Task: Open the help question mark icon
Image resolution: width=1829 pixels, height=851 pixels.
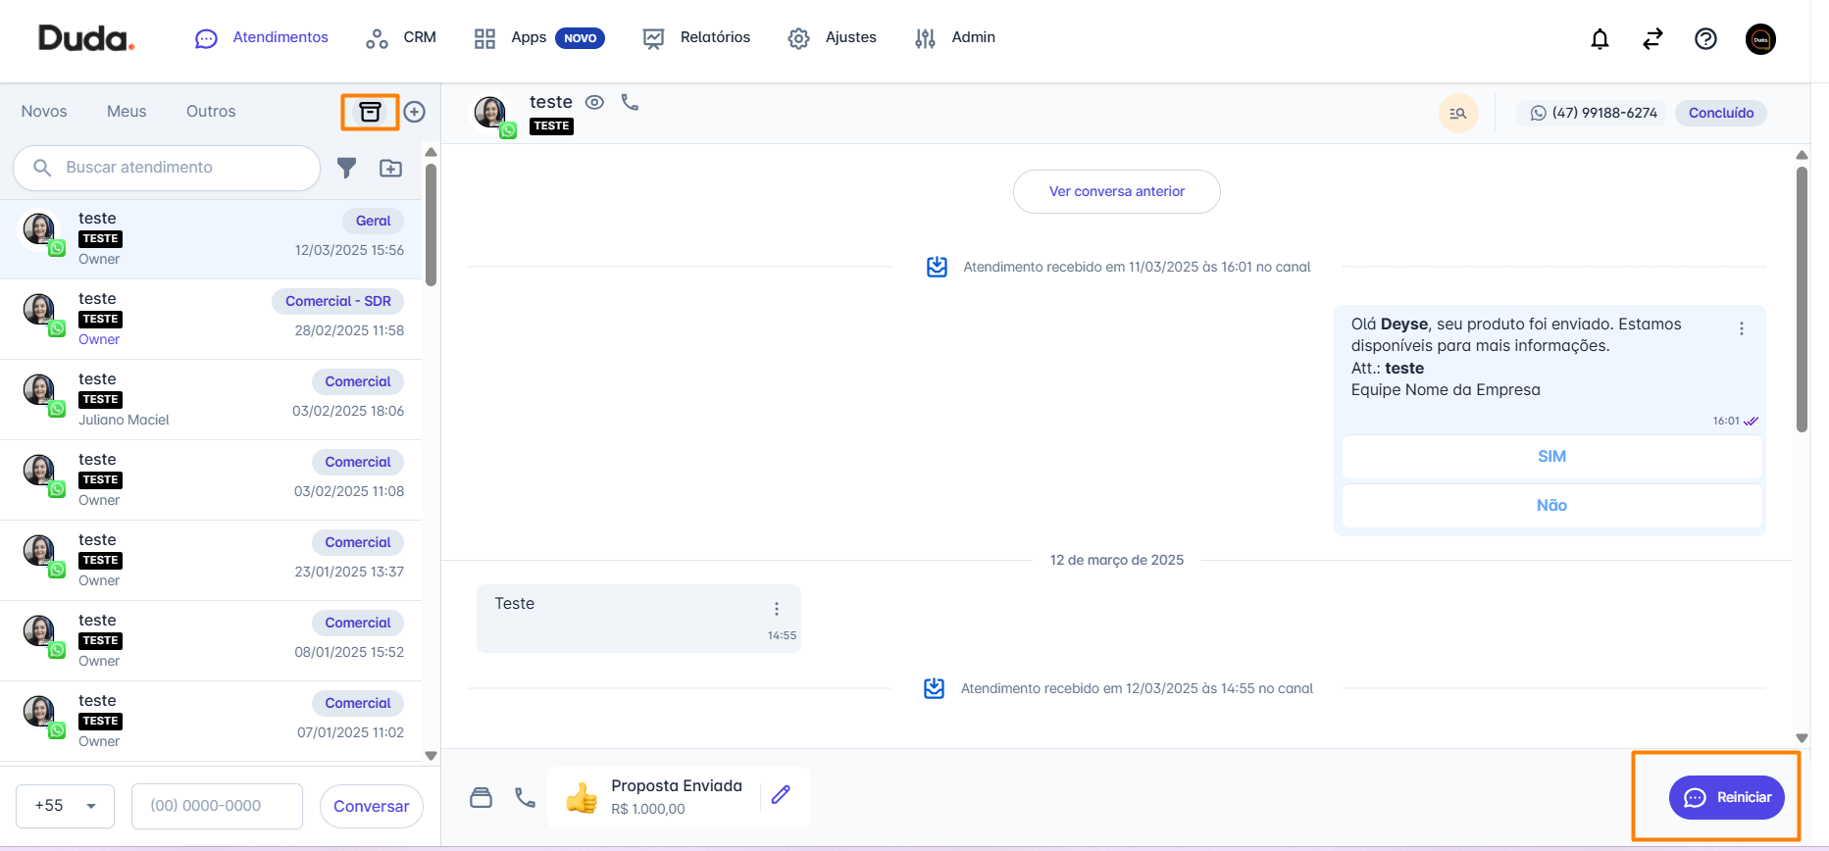Action: pos(1705,39)
